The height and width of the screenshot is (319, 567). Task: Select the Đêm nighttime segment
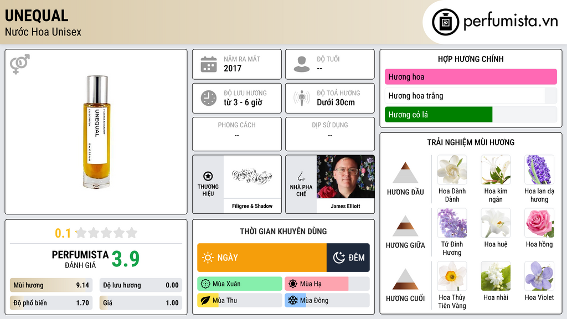coord(348,258)
